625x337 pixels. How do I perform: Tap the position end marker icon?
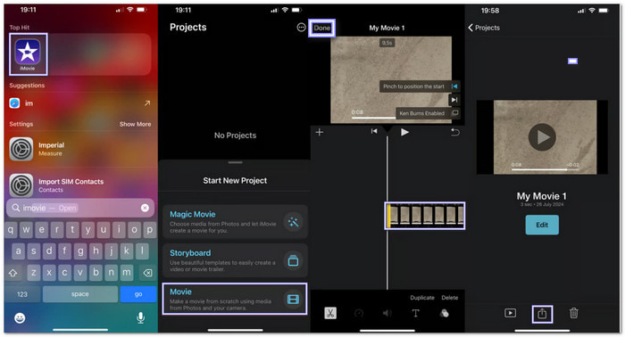pos(454,100)
